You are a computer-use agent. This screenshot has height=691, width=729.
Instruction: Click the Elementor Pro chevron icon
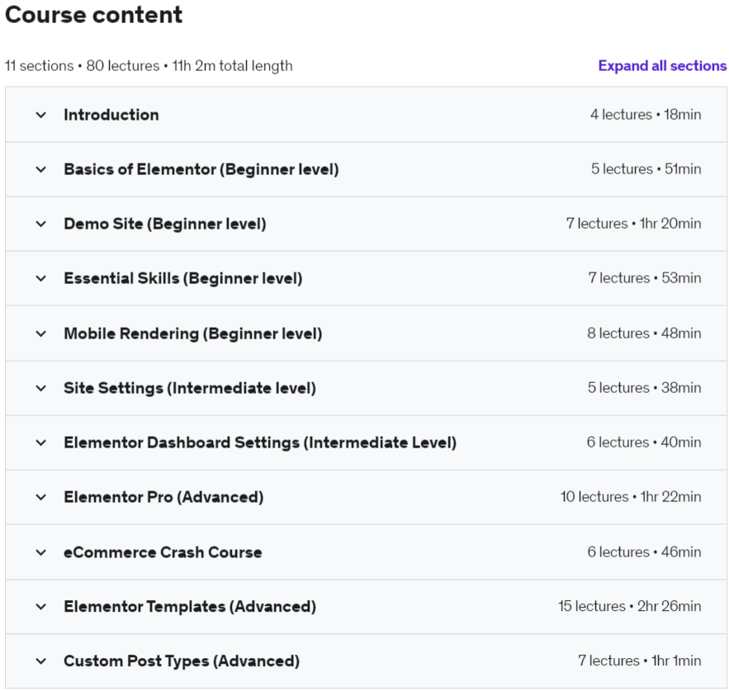[x=41, y=497]
